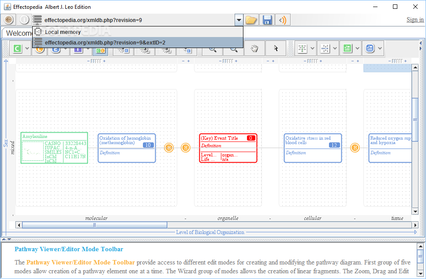426x279 pixels.
Task: Click the server icon left of the URL field
Action: (37, 20)
